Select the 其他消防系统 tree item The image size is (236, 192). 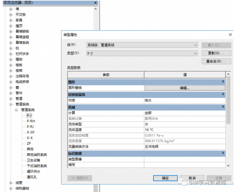pyautogui.click(x=37, y=155)
